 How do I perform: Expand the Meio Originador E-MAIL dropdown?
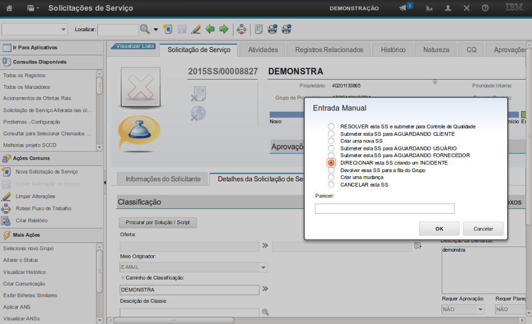click(263, 268)
